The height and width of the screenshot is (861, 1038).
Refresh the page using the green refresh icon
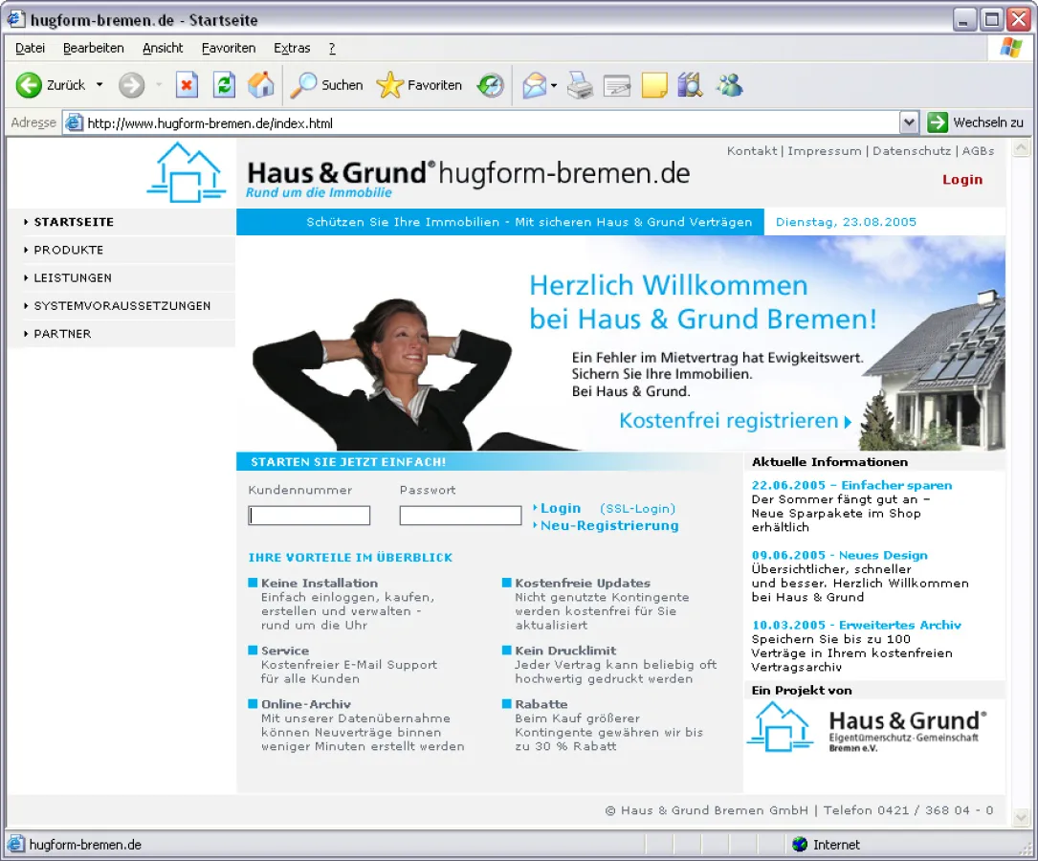coord(223,84)
